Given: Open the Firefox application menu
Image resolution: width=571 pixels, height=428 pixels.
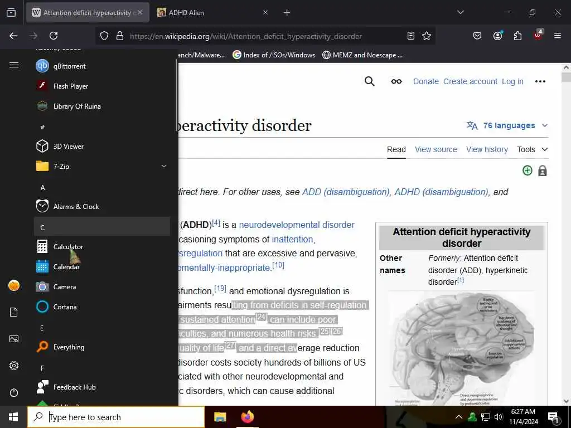Looking at the screenshot, I should 558,36.
